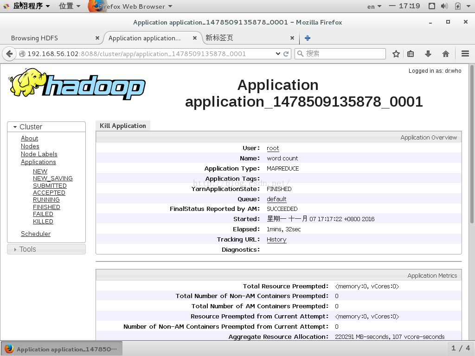The height and width of the screenshot is (356, 475).
Task: Click the 1 / 4 workspace switcher
Action: tap(461, 349)
